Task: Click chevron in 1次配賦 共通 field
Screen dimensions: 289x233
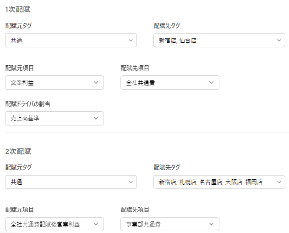Action: [x=131, y=40]
